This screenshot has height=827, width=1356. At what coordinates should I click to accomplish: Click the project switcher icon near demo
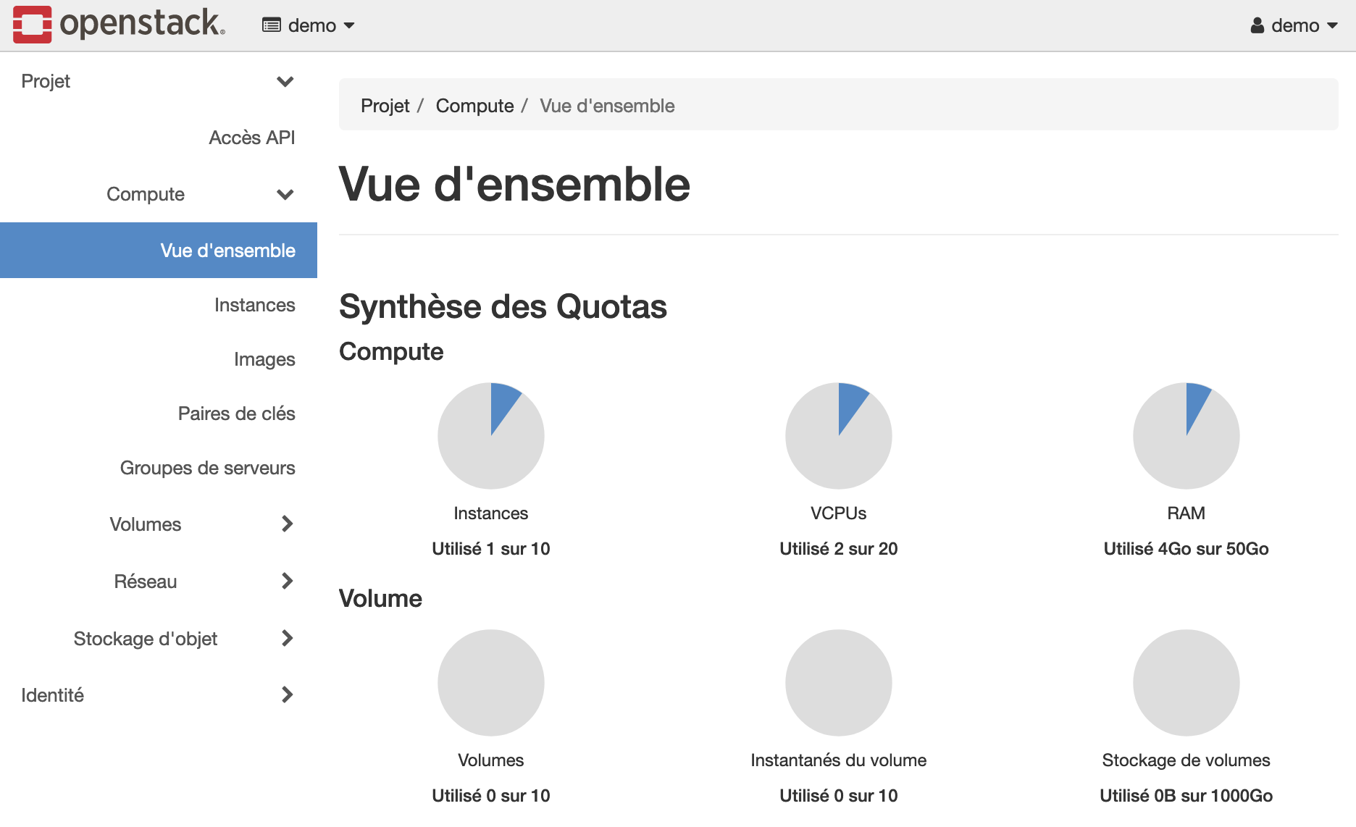coord(272,25)
